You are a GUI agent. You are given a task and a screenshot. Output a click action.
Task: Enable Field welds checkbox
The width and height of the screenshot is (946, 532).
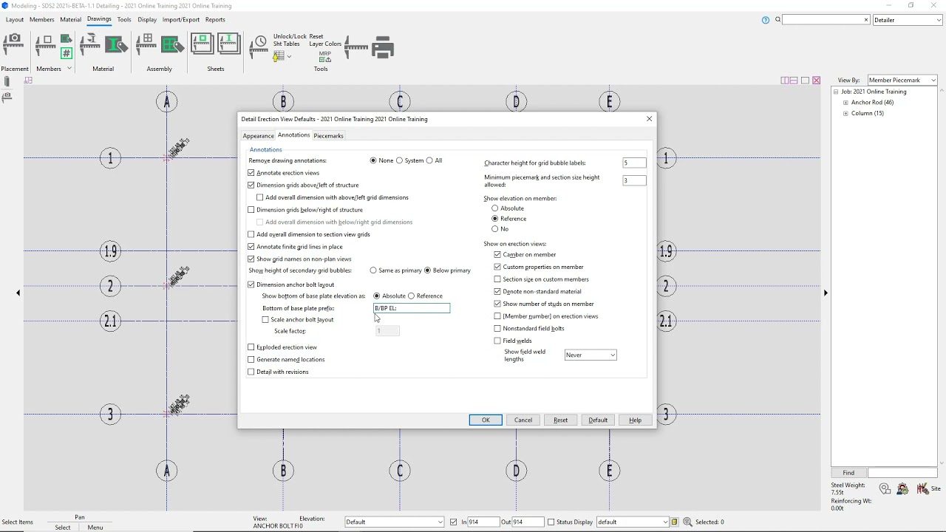click(497, 341)
